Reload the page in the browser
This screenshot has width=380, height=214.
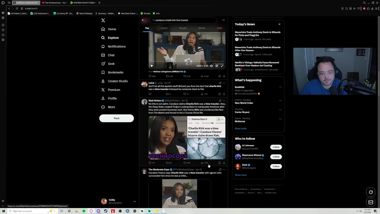(x=17, y=9)
